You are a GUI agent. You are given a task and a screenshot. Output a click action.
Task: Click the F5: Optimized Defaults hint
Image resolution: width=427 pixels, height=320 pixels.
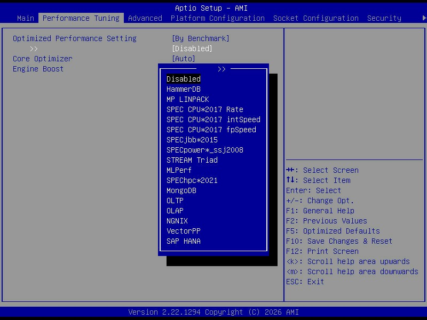click(333, 231)
